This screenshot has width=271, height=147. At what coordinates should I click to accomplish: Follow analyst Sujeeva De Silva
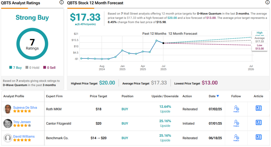click(236, 109)
